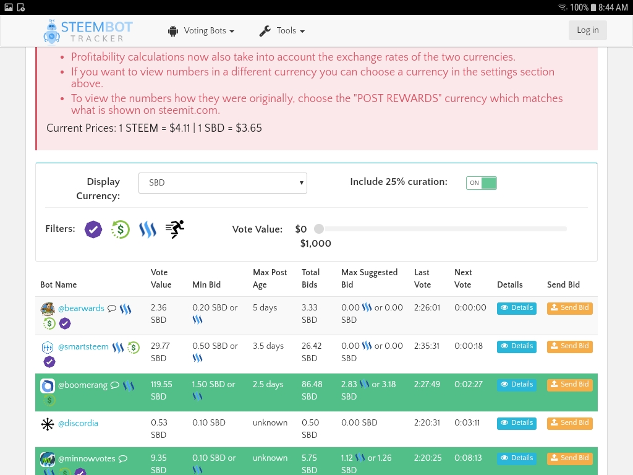Click the Min Bid column header
Screen dimensions: 633x475
(206, 285)
